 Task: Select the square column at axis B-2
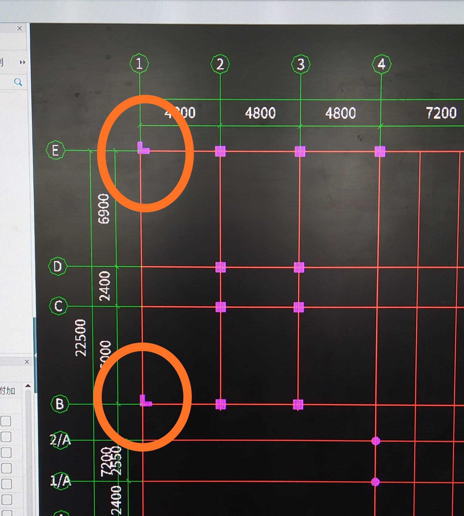[x=221, y=405]
